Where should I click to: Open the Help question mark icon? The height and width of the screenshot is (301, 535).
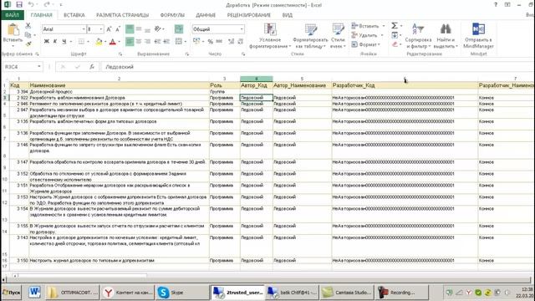(496, 5)
